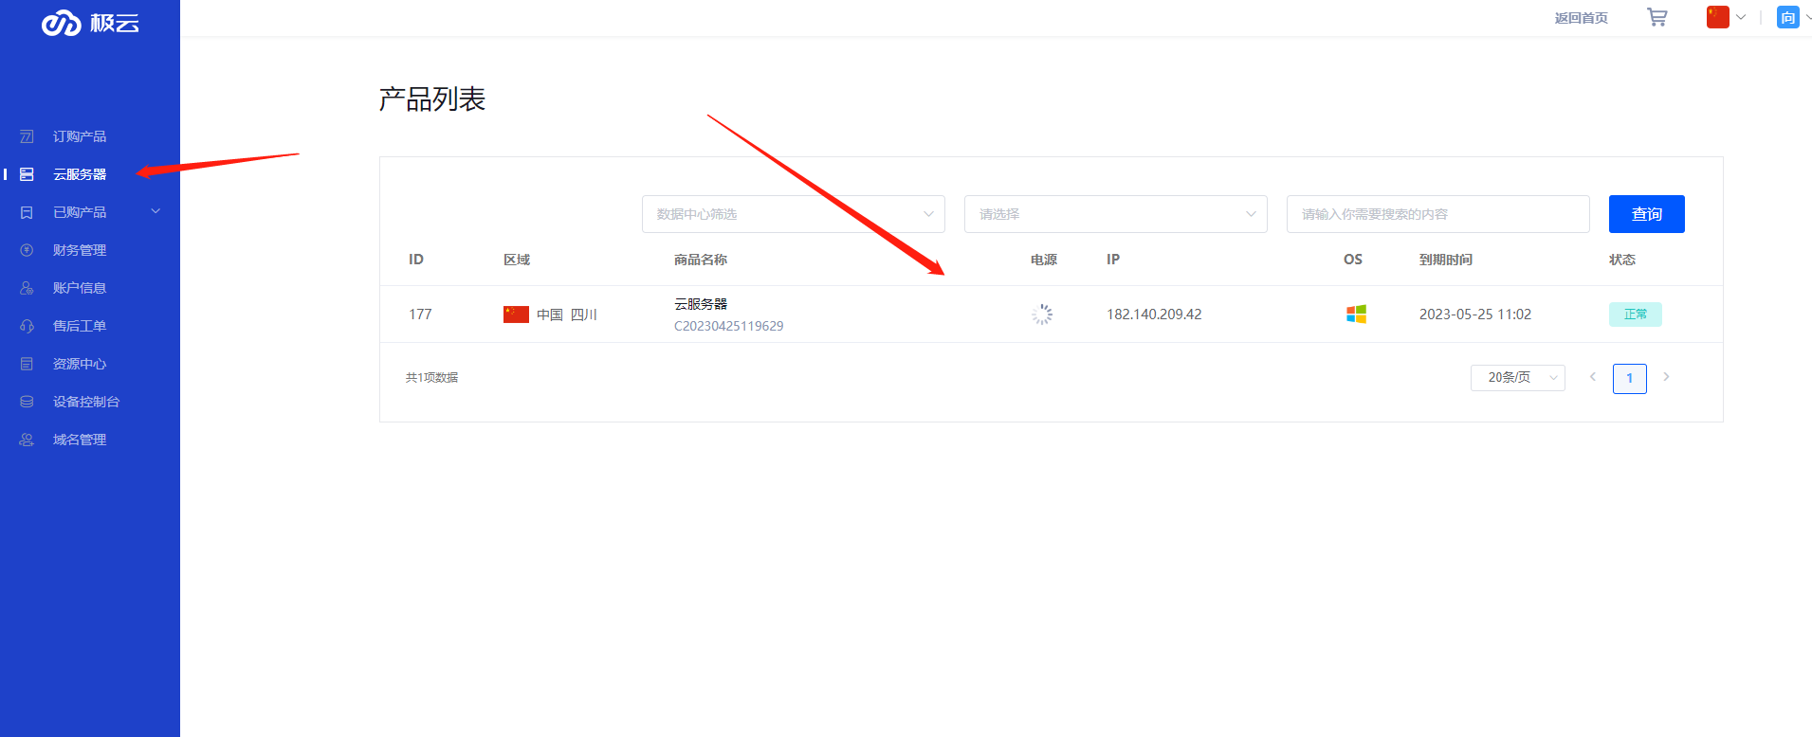This screenshot has width=1812, height=737.
Task: Click the 返回首页 link
Action: (1581, 18)
